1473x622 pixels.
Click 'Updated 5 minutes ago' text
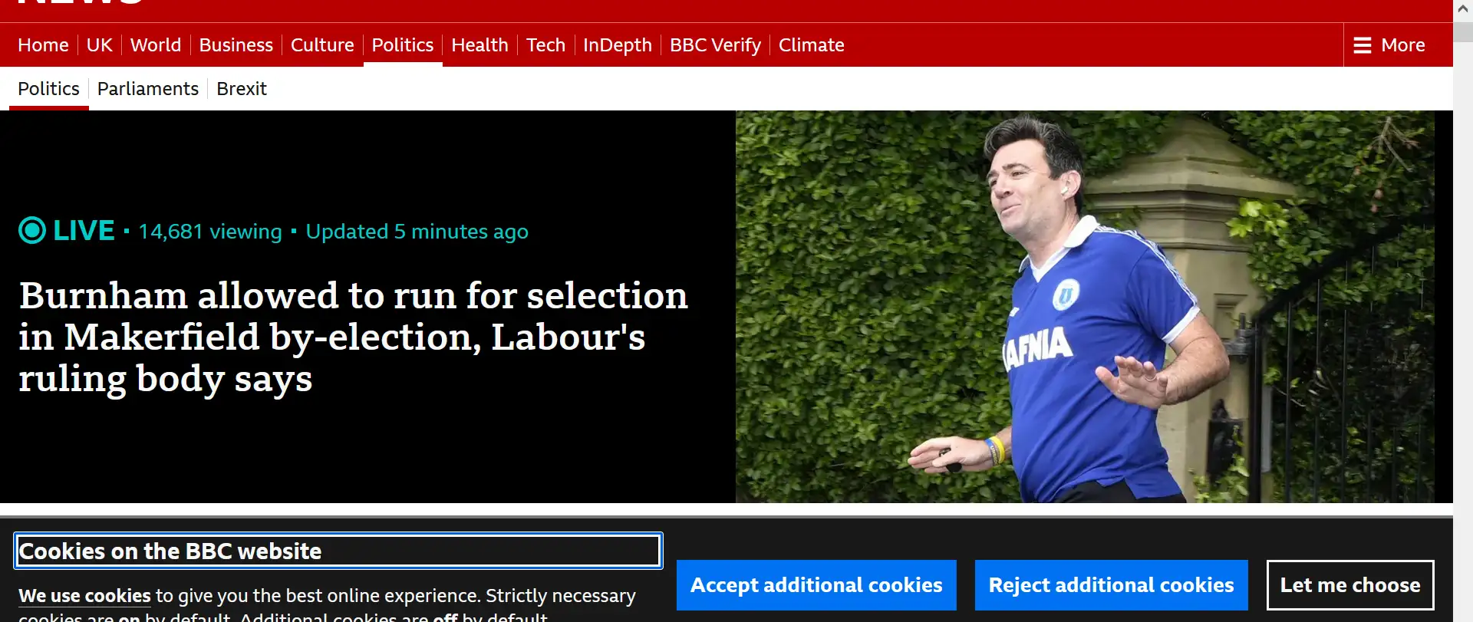(417, 232)
